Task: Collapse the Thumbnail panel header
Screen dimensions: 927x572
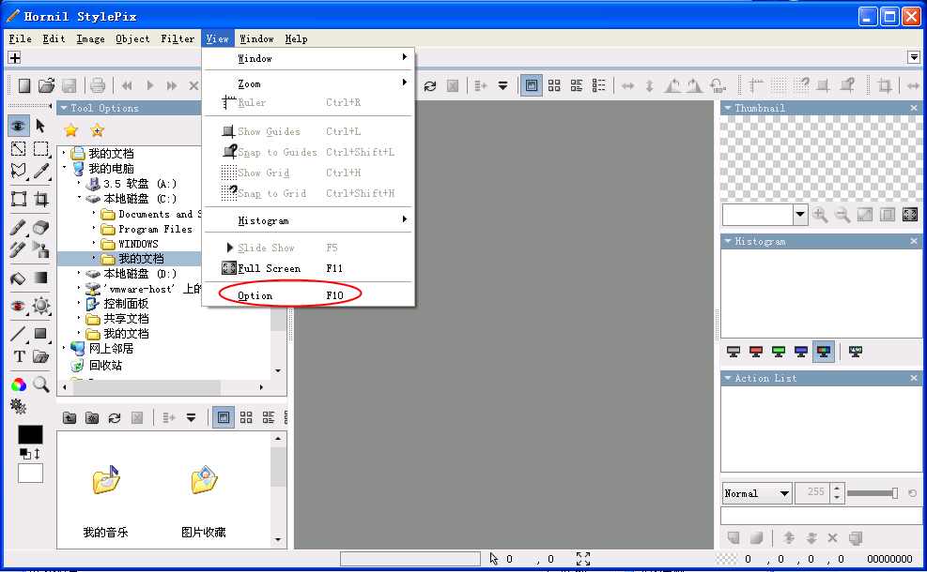Action: pyautogui.click(x=729, y=108)
